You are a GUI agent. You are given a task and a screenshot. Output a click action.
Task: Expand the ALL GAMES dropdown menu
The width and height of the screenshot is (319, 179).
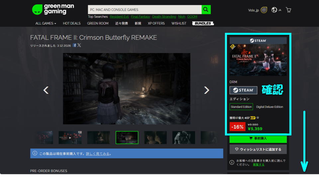click(46, 24)
